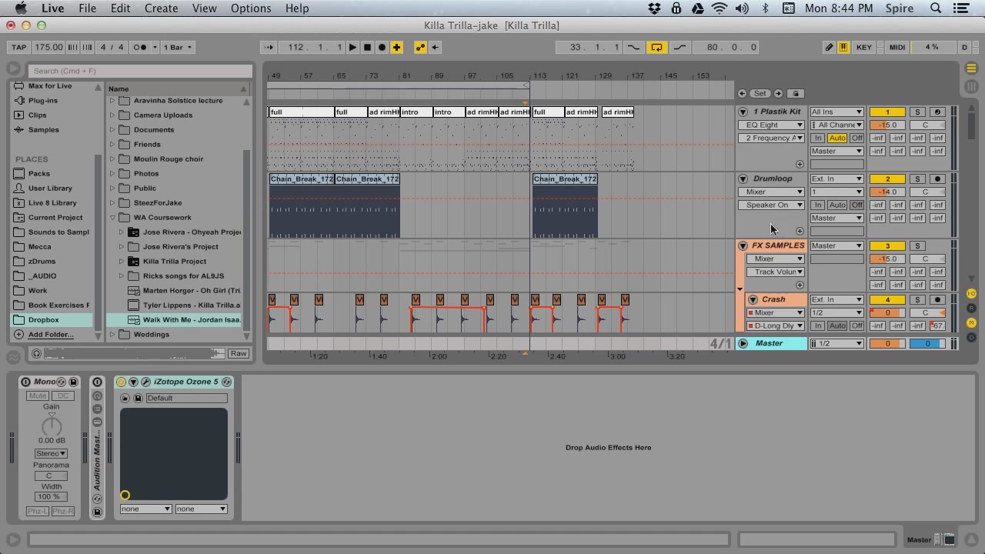Toggle the Lock Envelopes icon
Image resolution: width=985 pixels, height=554 pixels.
point(796,93)
